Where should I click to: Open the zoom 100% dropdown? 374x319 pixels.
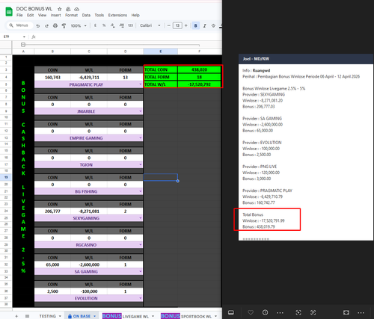[x=79, y=25]
